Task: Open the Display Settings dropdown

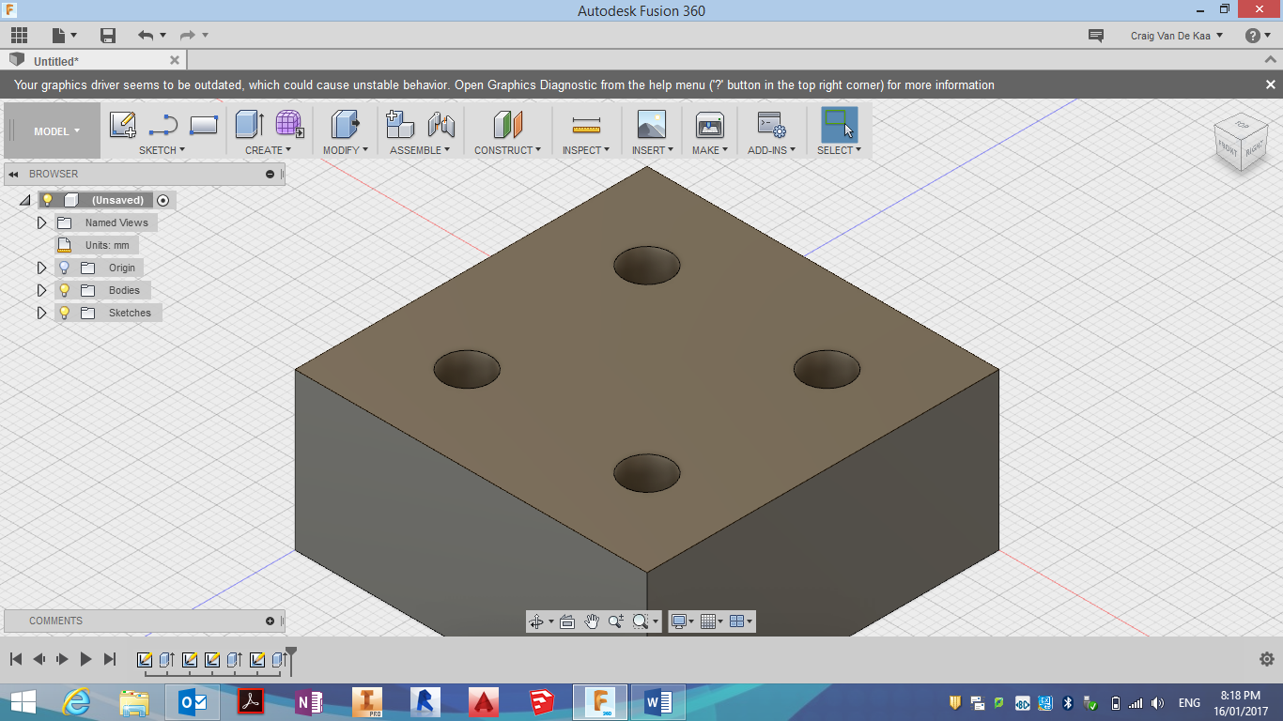Action: pos(682,621)
